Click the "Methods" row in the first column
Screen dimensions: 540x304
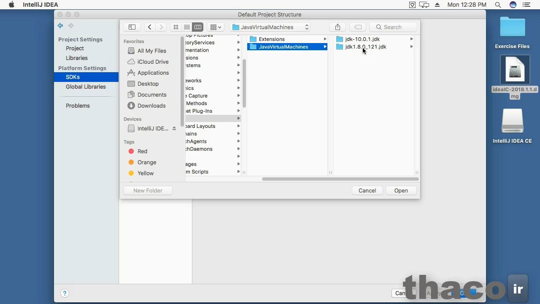click(213, 103)
